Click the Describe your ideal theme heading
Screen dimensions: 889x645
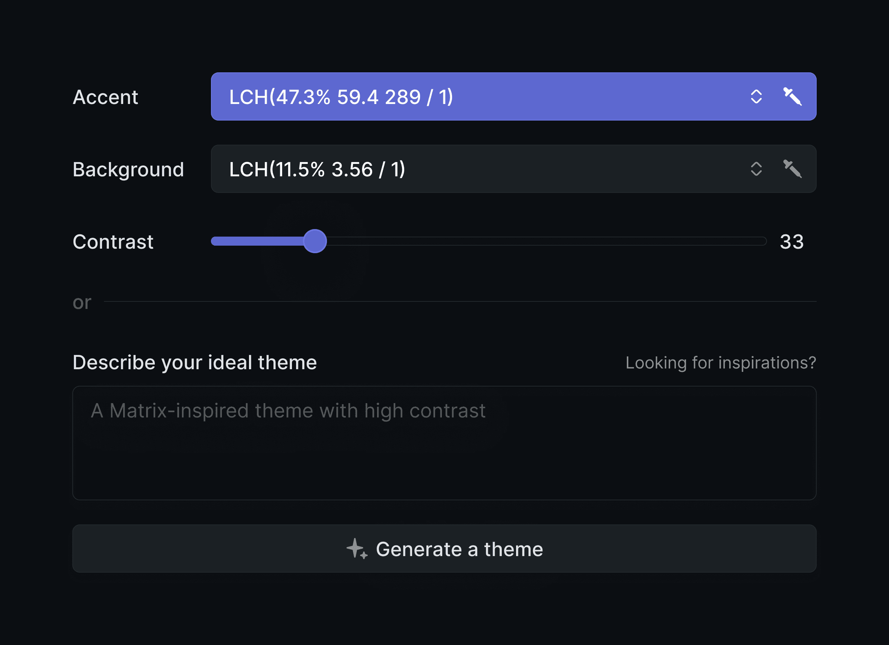point(194,362)
